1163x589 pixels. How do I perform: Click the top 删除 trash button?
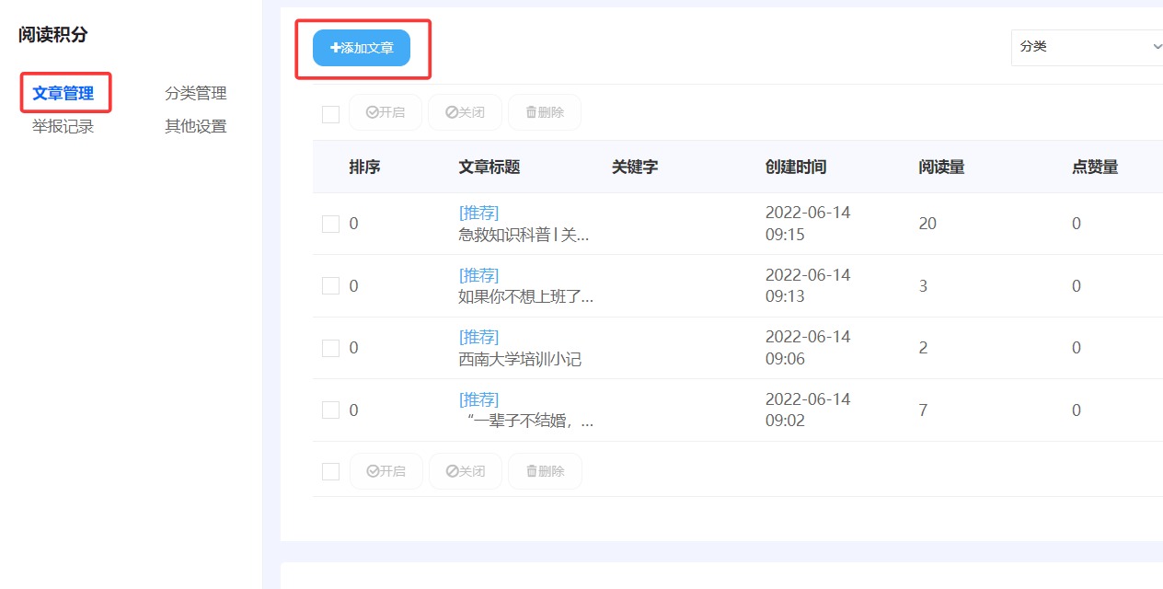coord(545,112)
